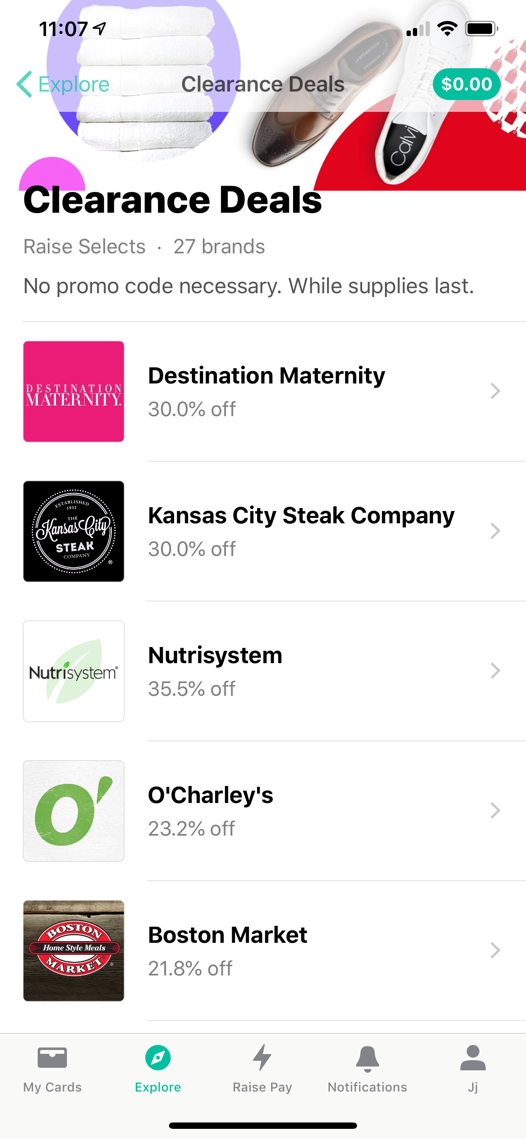Open the Jj profile person icon
Viewport: 526px width, 1139px height.
click(x=473, y=1058)
